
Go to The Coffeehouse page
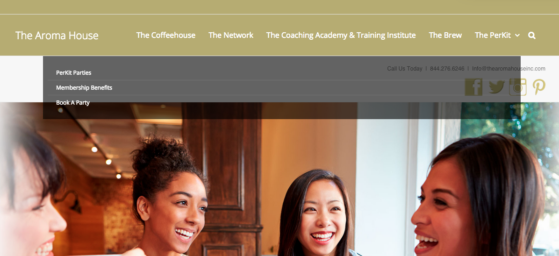[x=166, y=36]
